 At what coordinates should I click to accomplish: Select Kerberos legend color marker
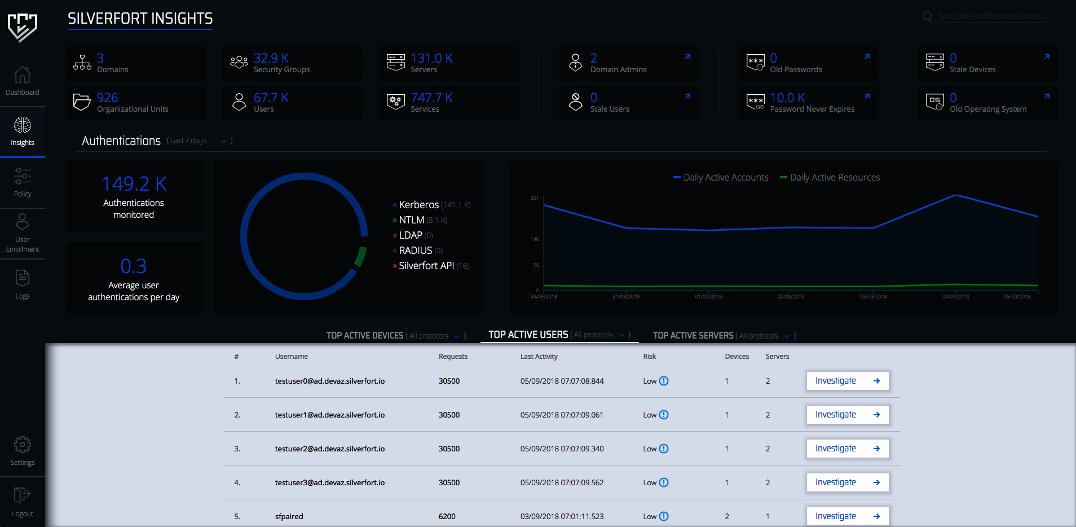[395, 205]
